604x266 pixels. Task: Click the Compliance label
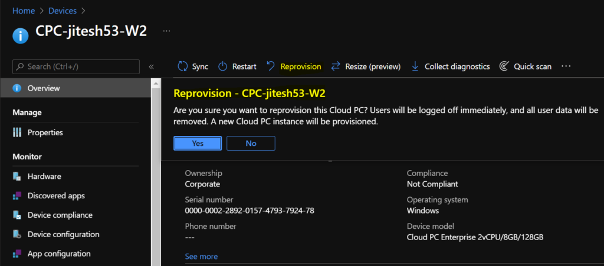pyautogui.click(x=427, y=174)
